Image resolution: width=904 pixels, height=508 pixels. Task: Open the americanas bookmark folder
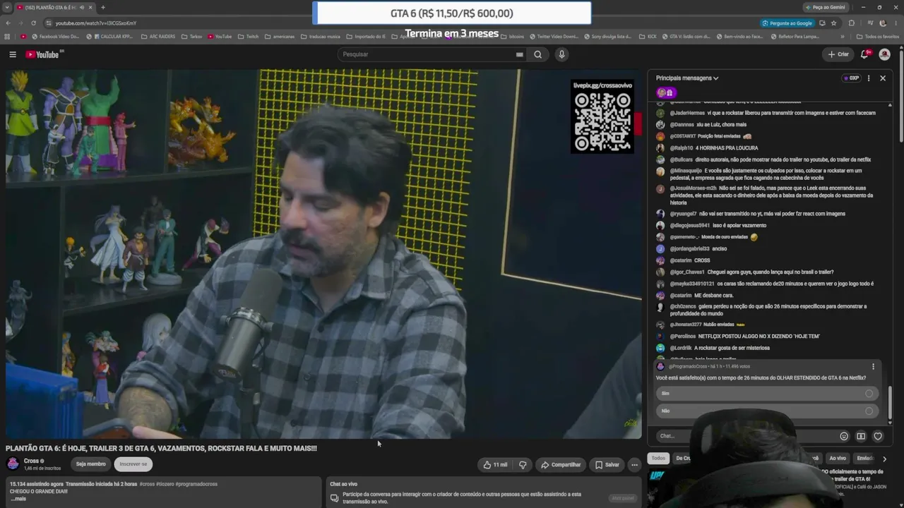[279, 36]
